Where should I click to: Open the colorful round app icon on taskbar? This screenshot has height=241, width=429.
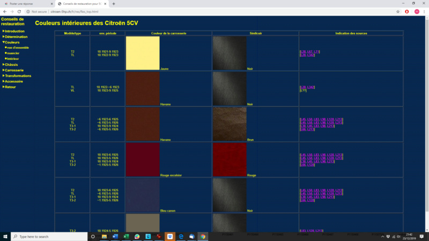point(137,236)
